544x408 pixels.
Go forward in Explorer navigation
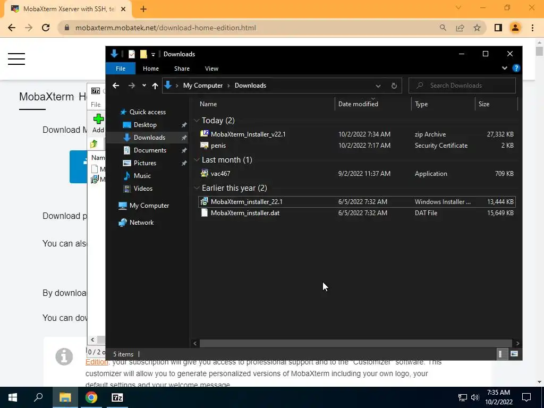point(132,86)
